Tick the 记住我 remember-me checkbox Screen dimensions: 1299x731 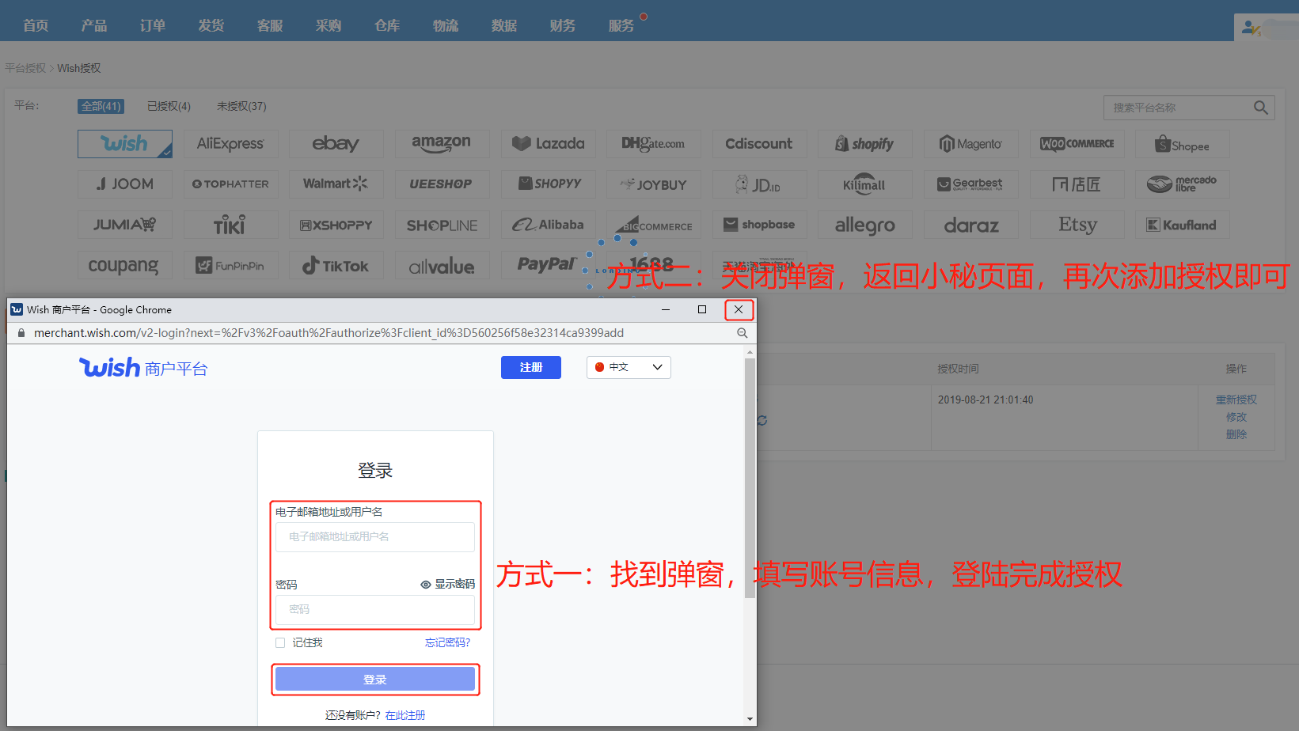[x=280, y=642]
